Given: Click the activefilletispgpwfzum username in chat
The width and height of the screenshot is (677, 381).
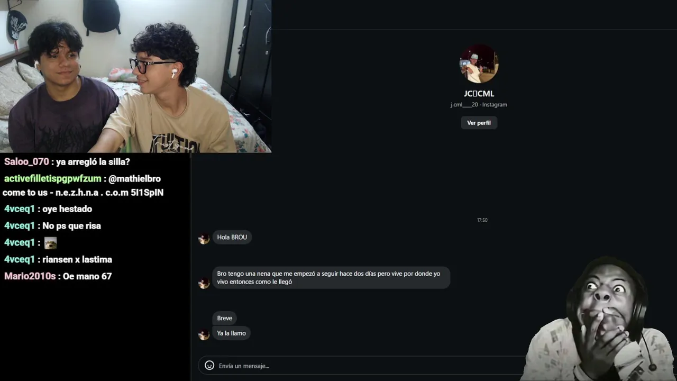Looking at the screenshot, I should click(52, 179).
